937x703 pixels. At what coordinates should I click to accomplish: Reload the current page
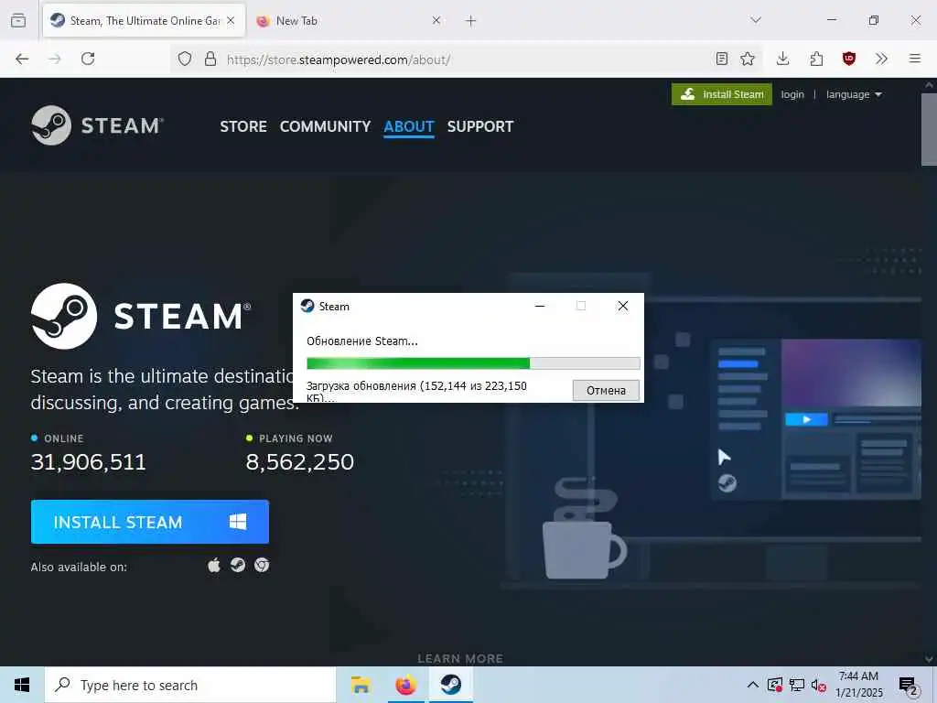click(88, 59)
